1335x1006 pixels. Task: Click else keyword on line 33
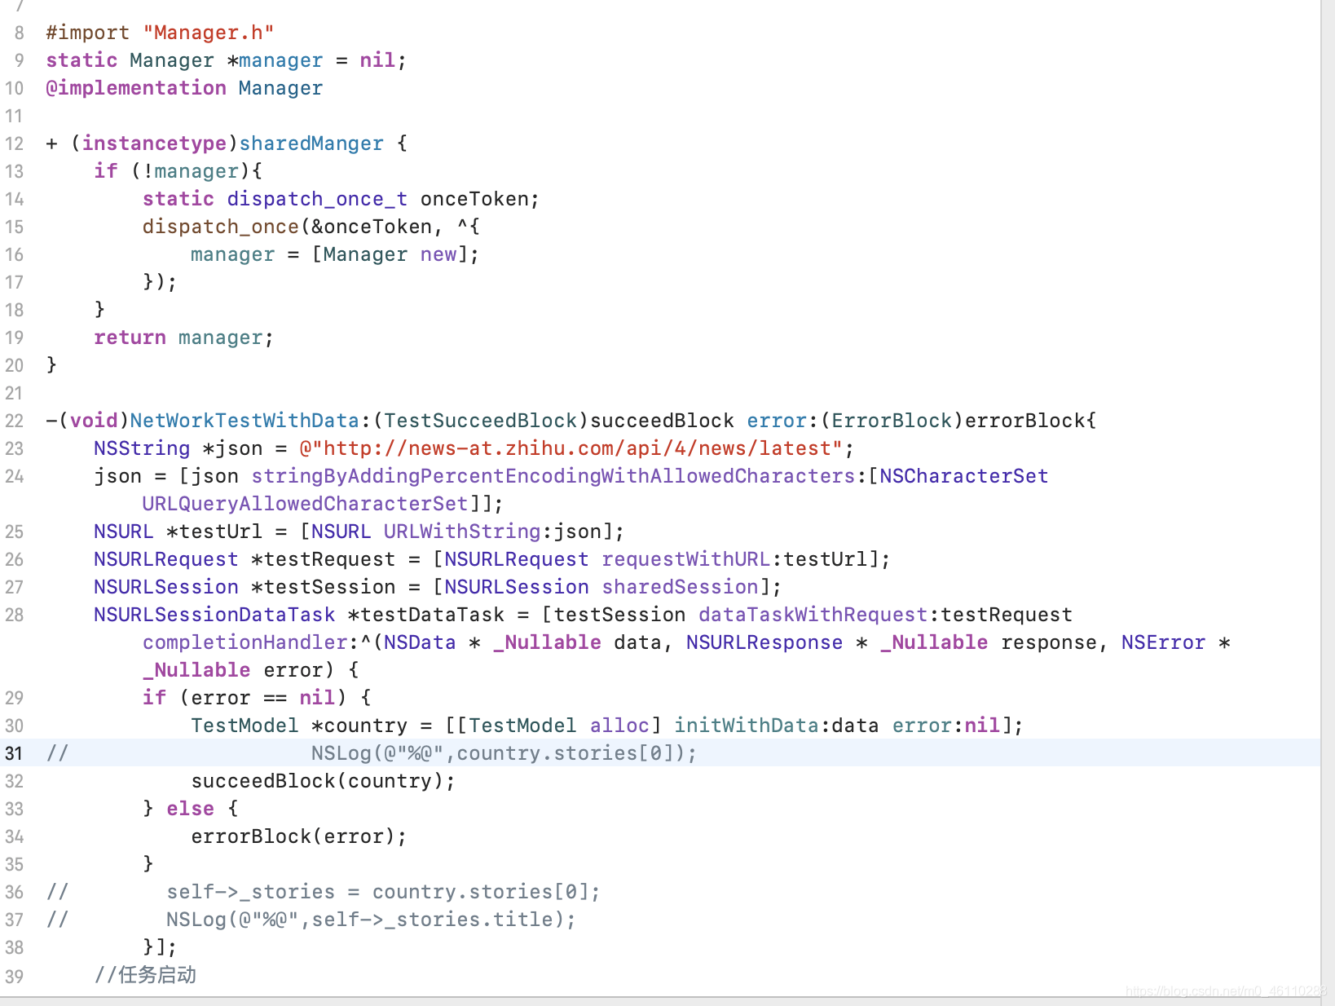tap(190, 809)
